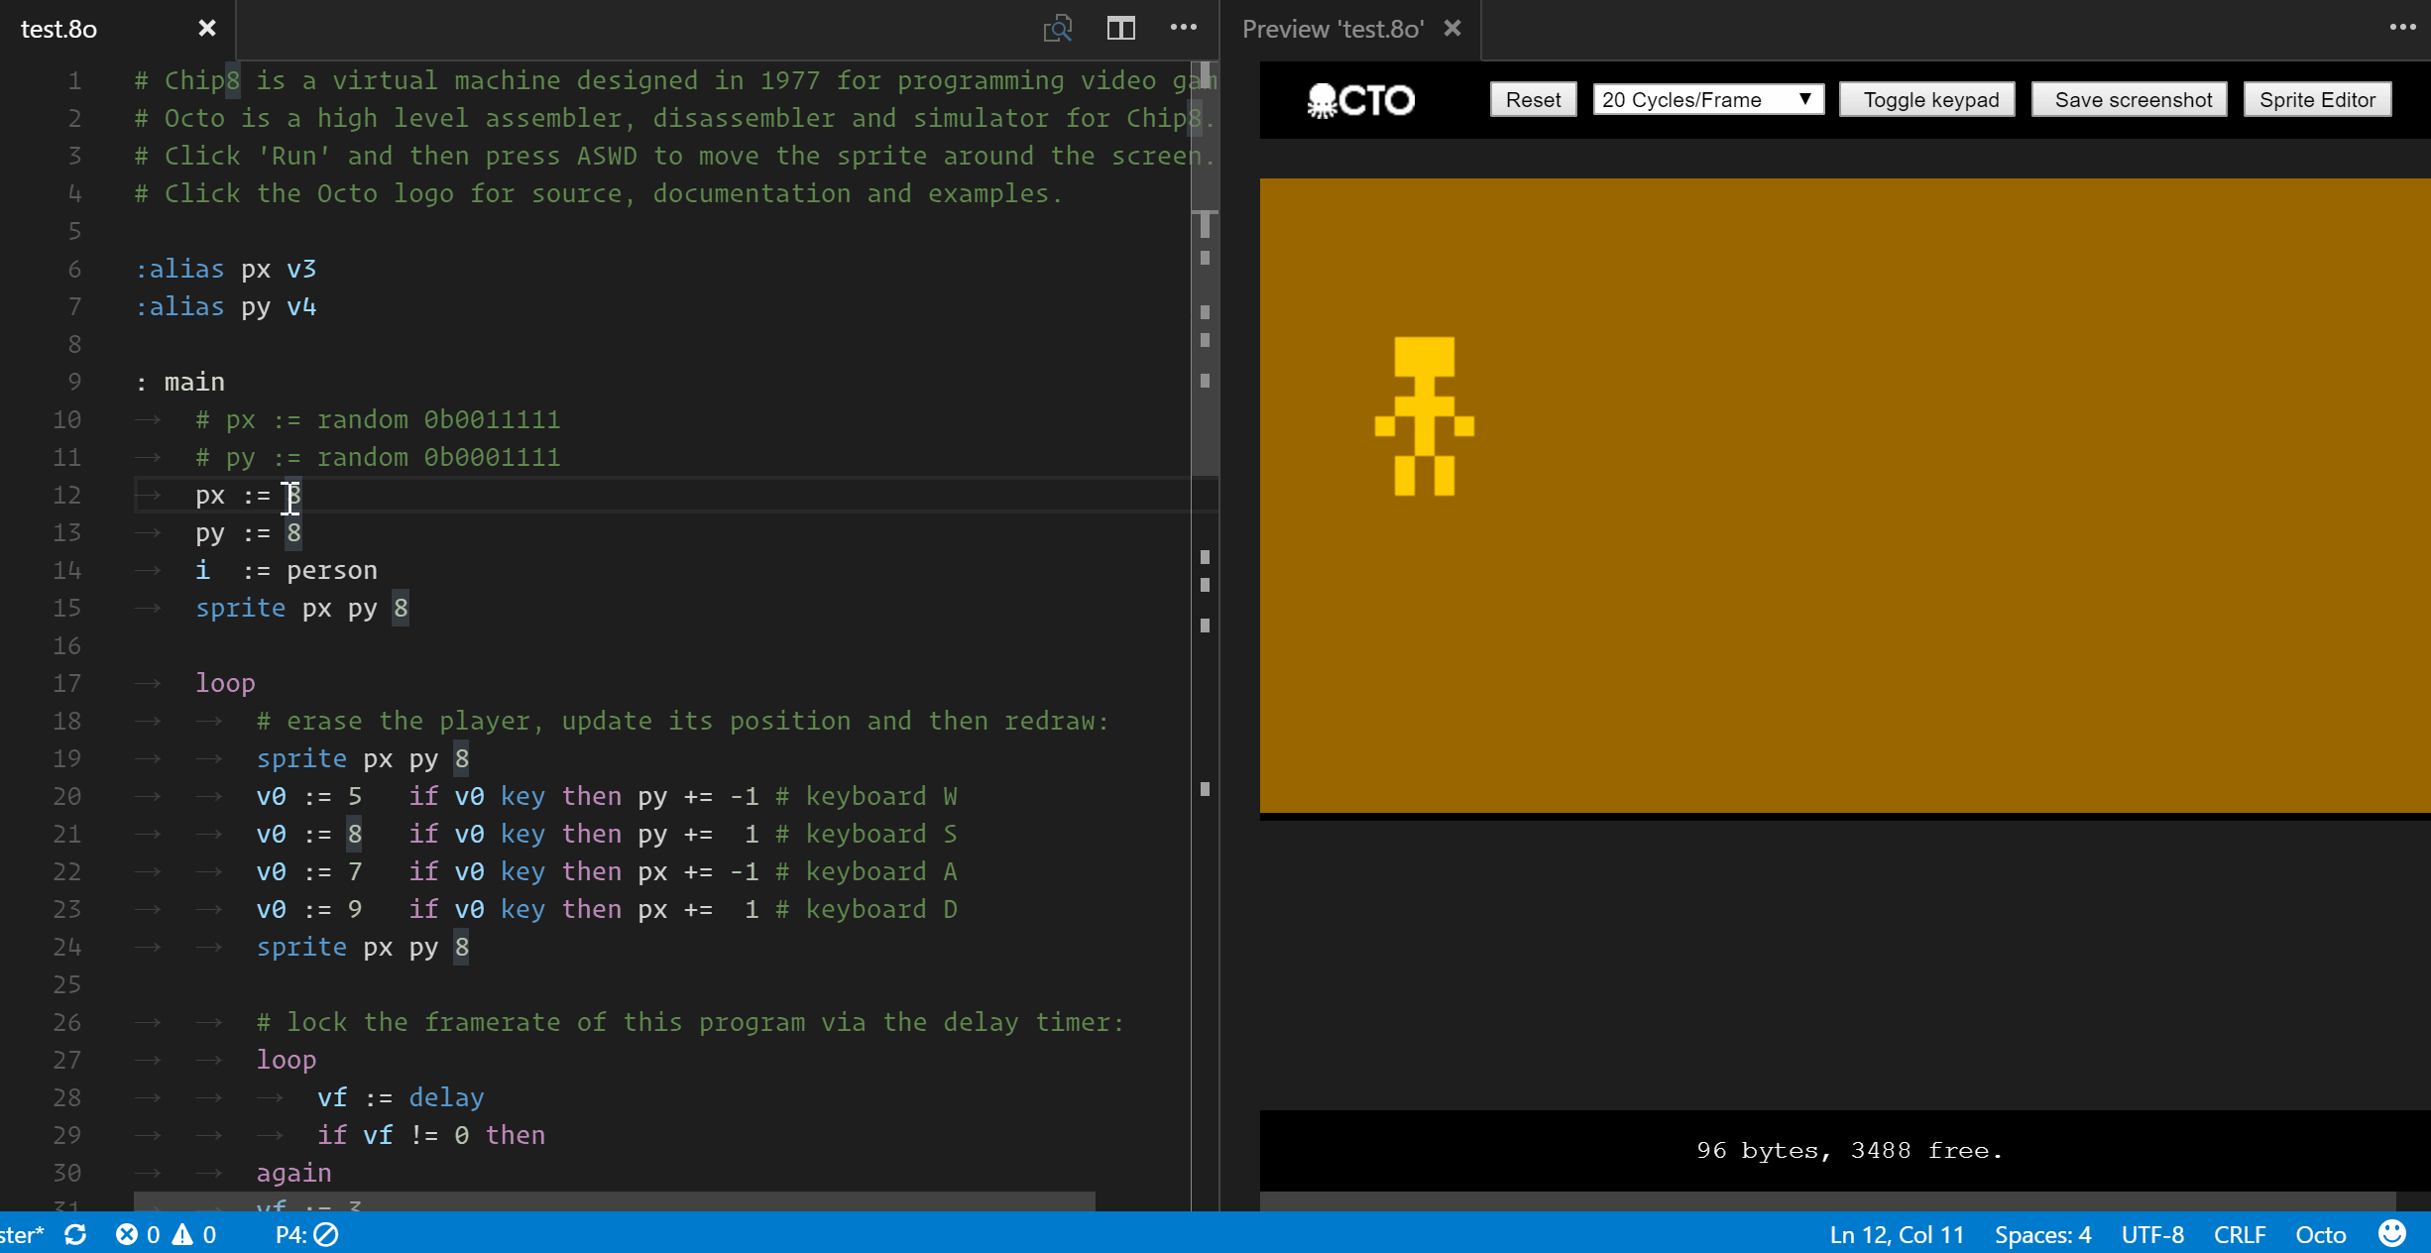Open the preview to the side icon
The image size is (2431, 1253).
click(1058, 29)
